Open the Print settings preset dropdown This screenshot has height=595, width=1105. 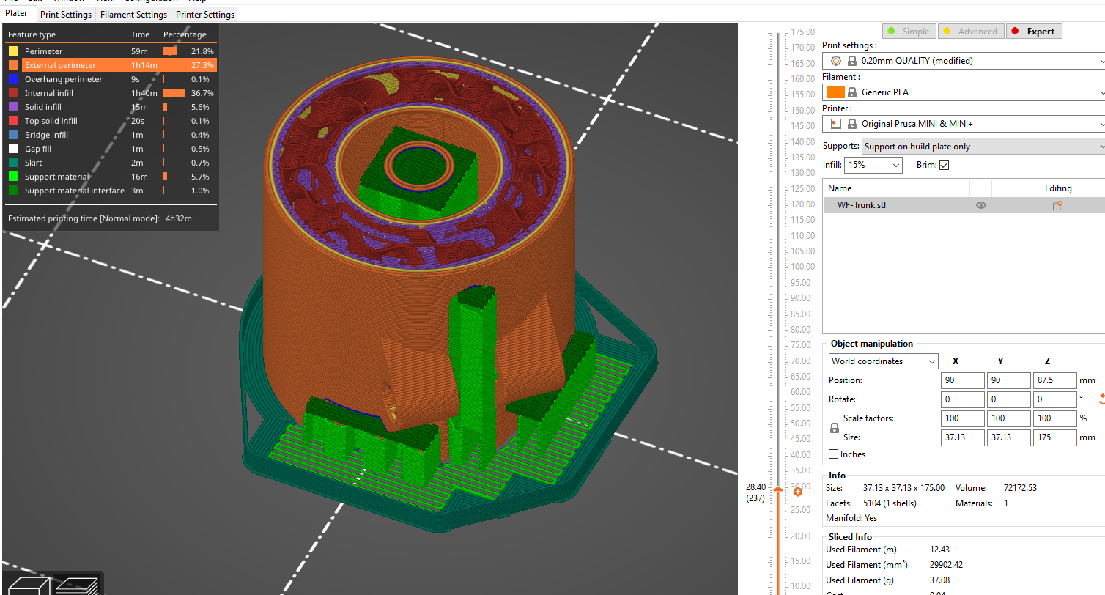click(x=964, y=61)
